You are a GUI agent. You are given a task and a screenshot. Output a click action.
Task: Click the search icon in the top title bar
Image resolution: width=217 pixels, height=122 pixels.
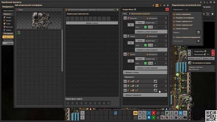click(x=201, y=2)
